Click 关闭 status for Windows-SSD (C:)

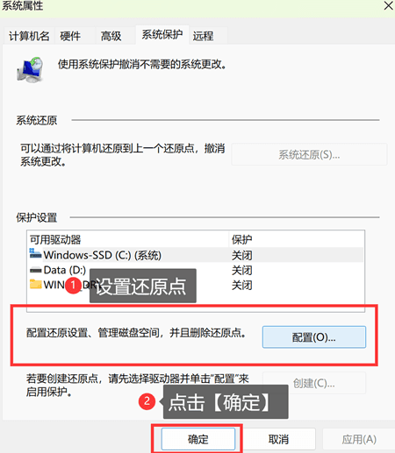(x=242, y=255)
